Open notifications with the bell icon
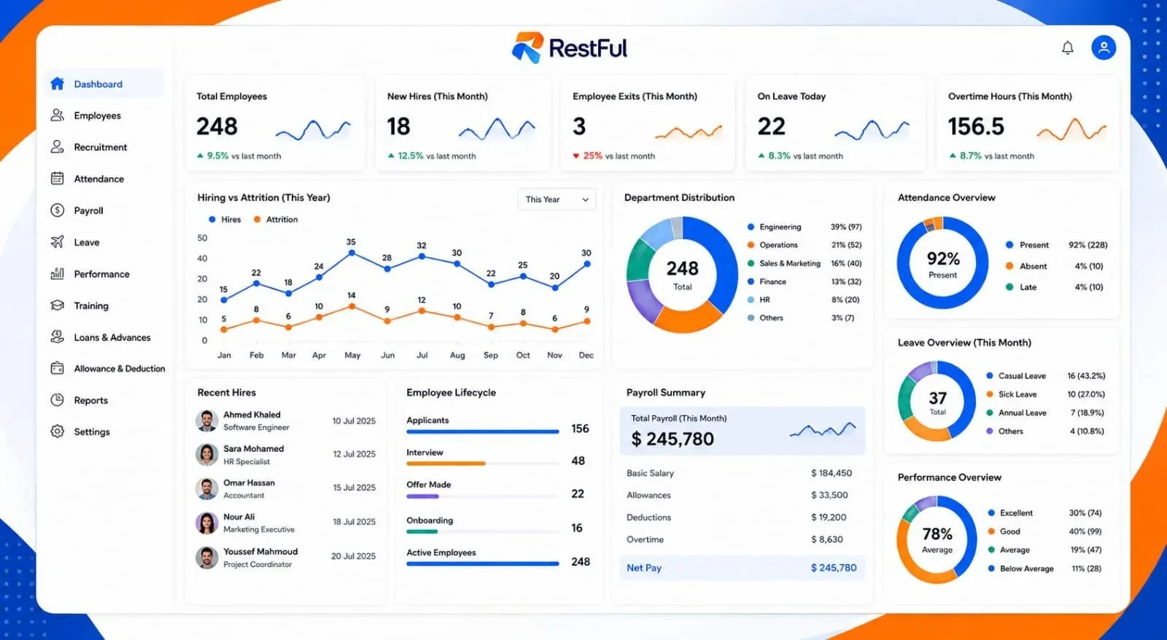Viewport: 1167px width, 640px height. (1067, 48)
